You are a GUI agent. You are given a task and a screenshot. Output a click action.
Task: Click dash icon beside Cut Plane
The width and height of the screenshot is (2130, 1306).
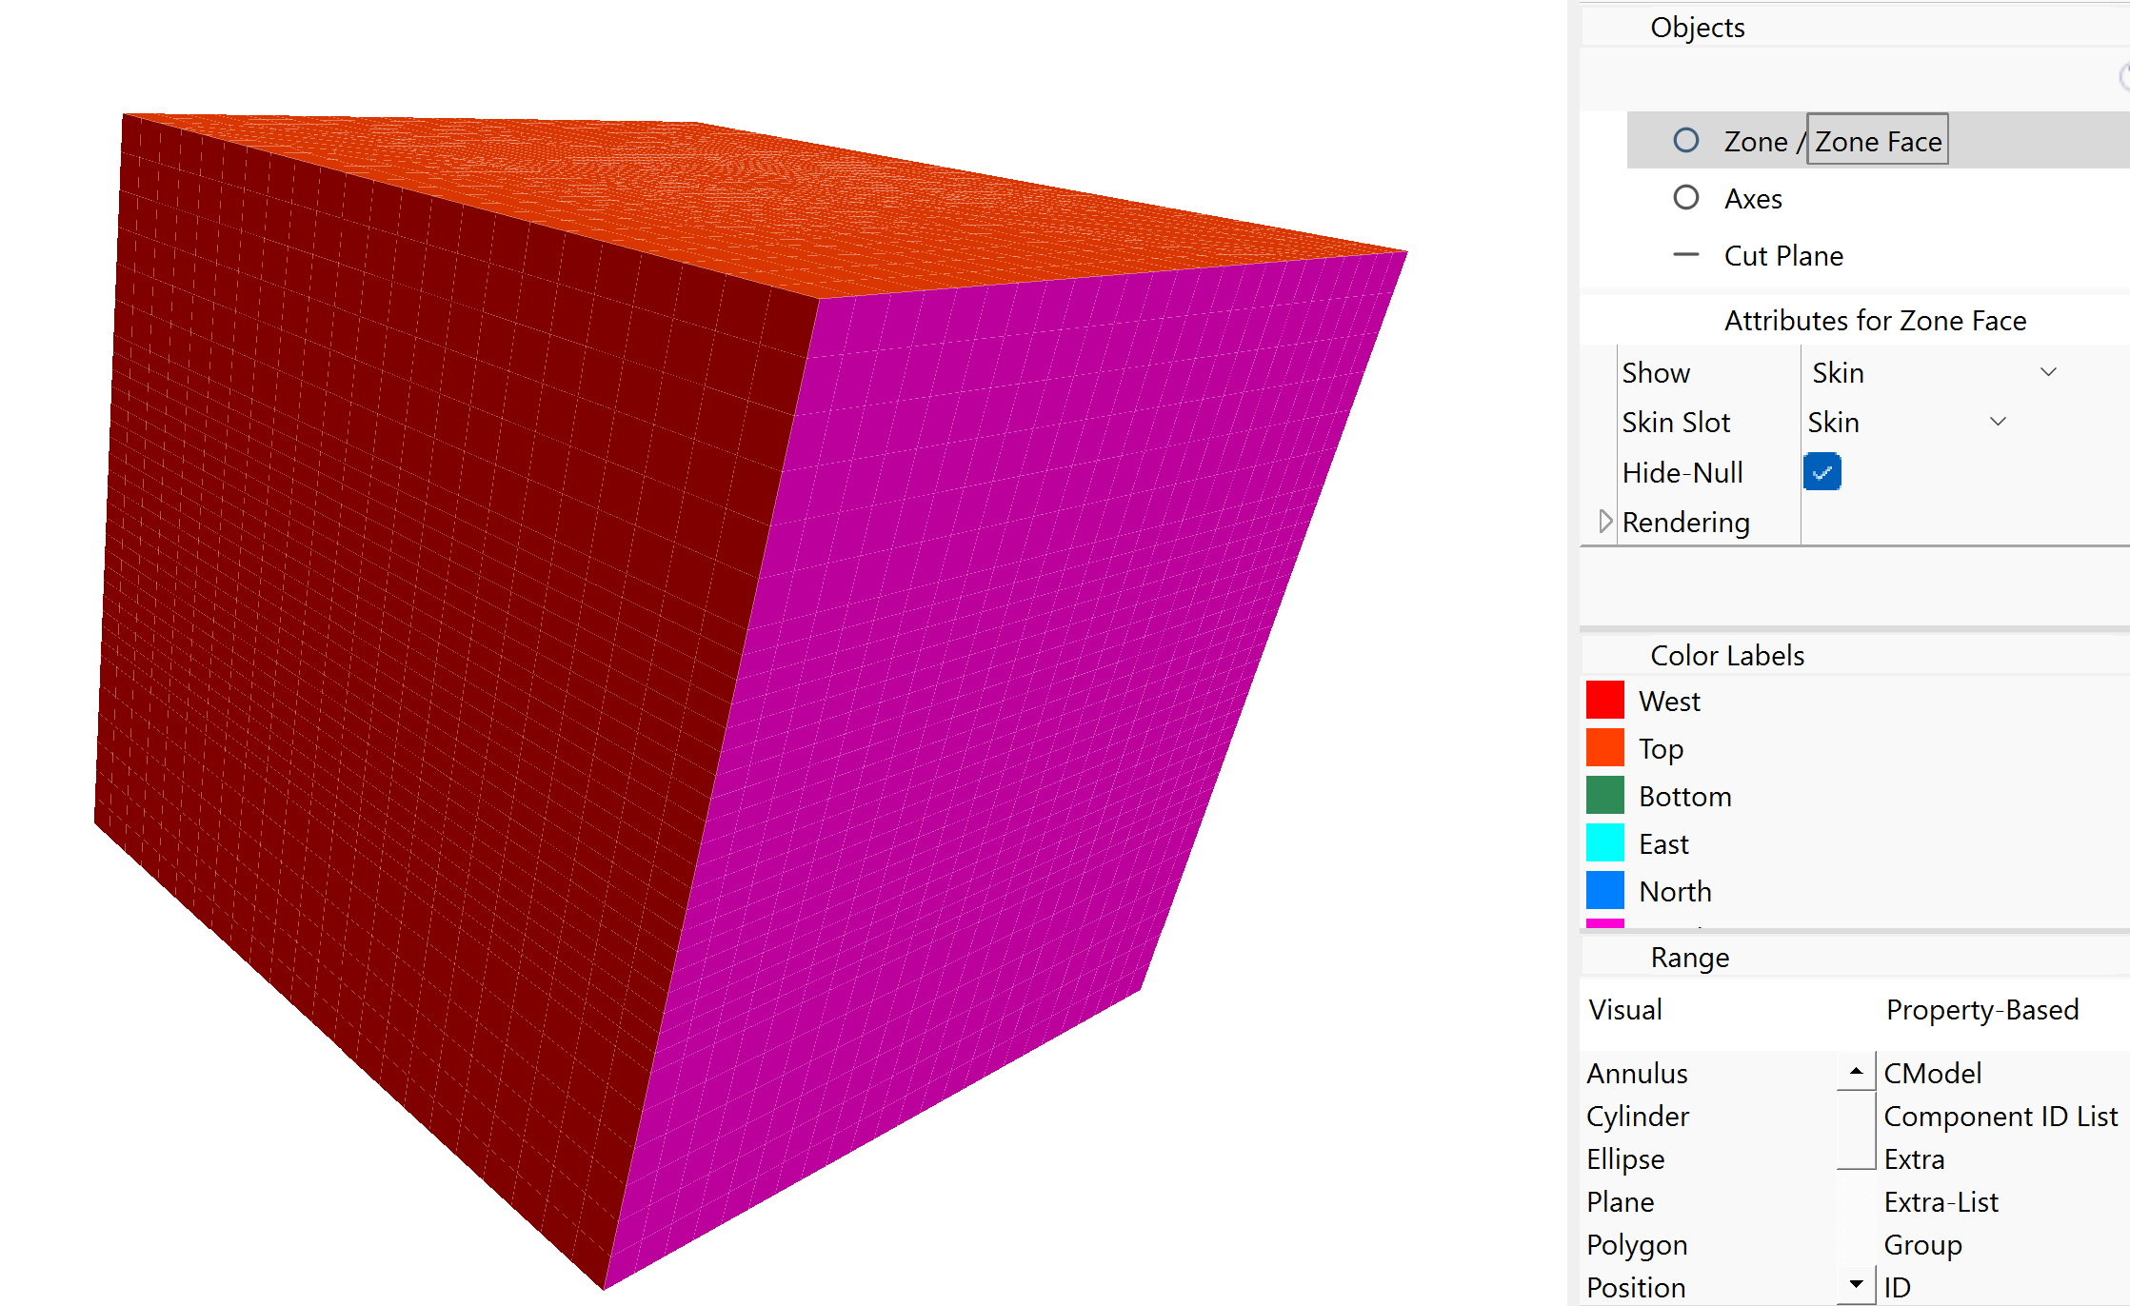coord(1685,255)
